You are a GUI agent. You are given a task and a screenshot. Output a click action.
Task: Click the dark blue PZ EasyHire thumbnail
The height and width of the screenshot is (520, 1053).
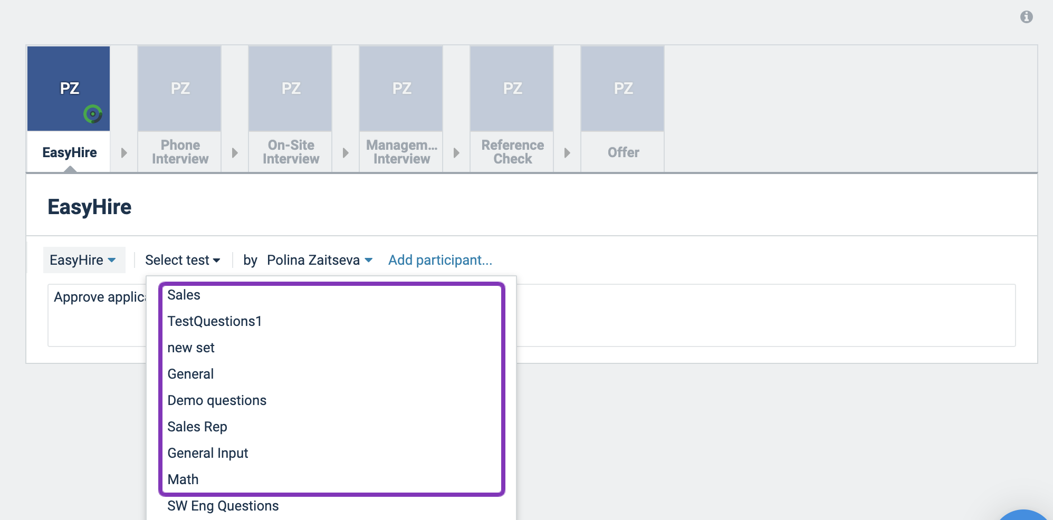coord(69,89)
